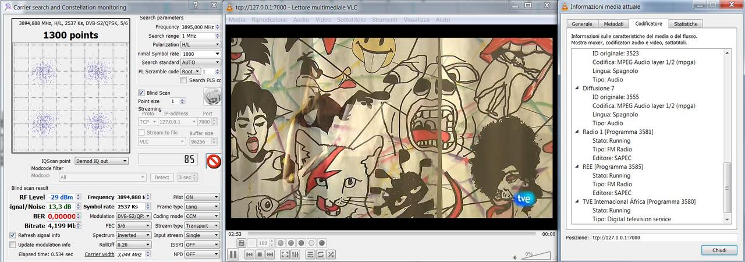This screenshot has height=262, width=745.
Task: Open the Pilot ON dropdown
Action: point(202,197)
